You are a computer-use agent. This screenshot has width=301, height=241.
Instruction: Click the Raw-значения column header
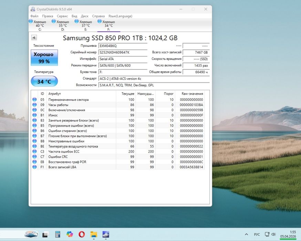tap(190, 94)
